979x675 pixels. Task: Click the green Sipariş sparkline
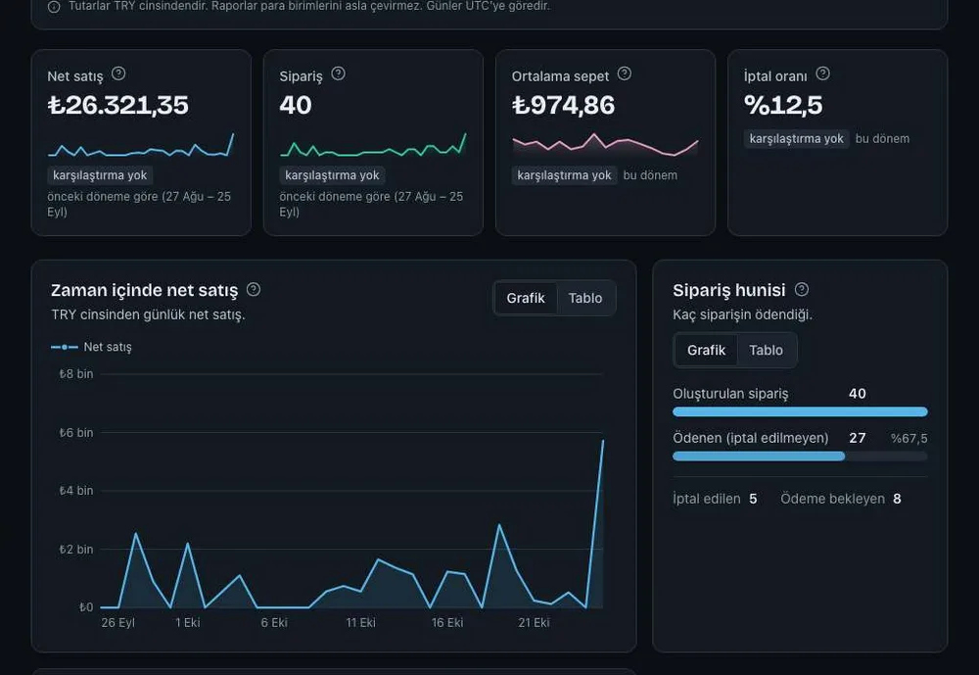tap(373, 145)
